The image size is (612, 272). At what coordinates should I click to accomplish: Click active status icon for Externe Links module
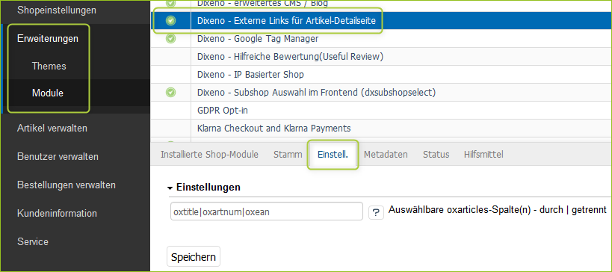point(170,21)
